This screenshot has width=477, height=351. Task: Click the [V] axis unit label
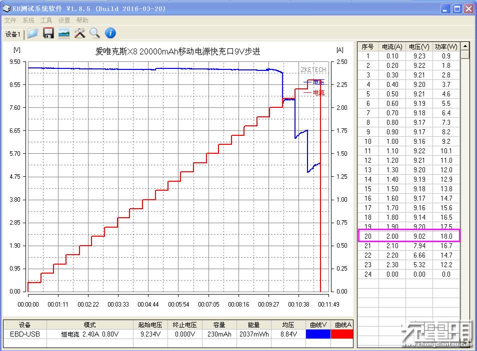(x=16, y=50)
